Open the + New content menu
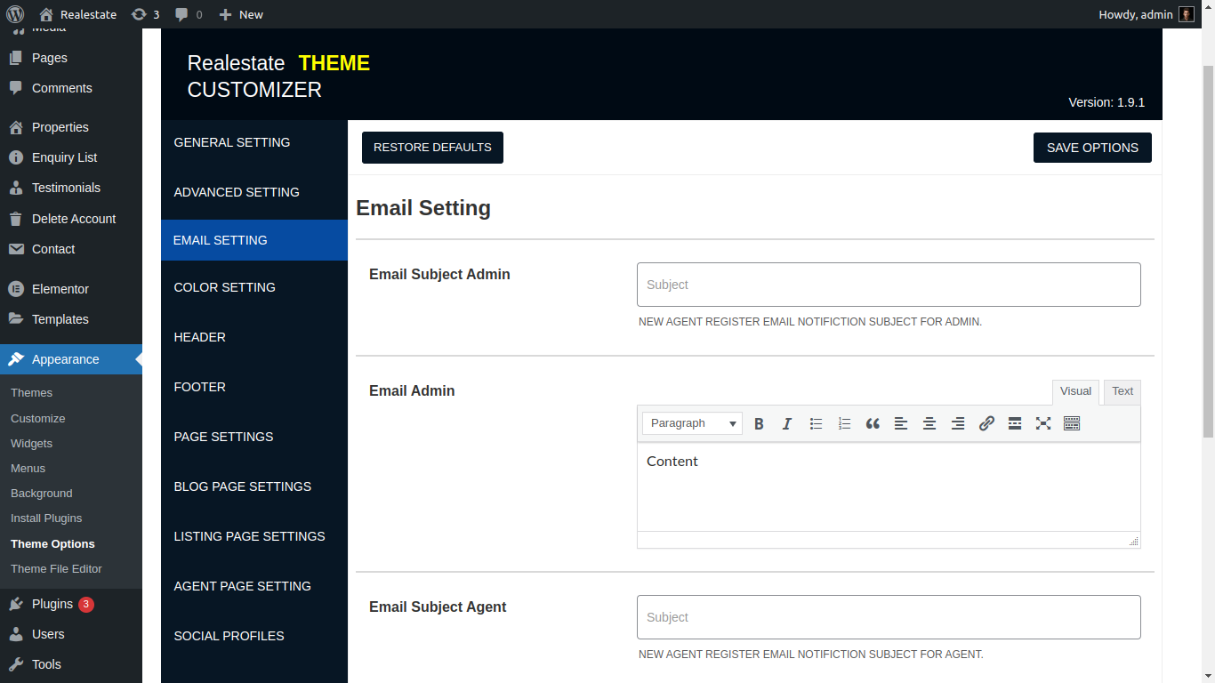 click(241, 14)
